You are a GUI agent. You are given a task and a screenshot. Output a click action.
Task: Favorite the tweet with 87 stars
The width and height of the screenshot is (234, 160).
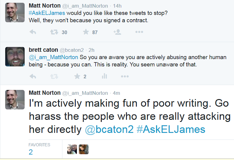(x=86, y=32)
